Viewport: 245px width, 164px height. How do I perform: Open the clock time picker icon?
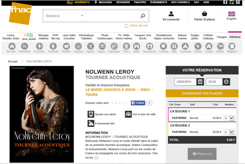[x=226, y=82]
